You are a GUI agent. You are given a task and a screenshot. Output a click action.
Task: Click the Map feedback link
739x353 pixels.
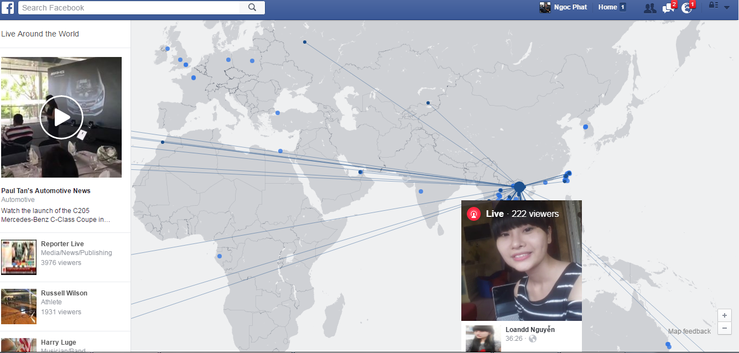pos(689,331)
